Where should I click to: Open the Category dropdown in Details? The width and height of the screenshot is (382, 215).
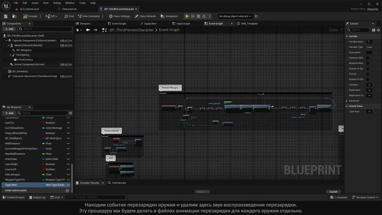pyautogui.click(x=369, y=85)
